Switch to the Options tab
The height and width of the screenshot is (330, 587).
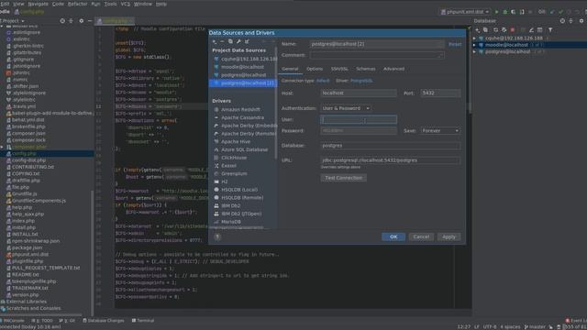tap(315, 69)
